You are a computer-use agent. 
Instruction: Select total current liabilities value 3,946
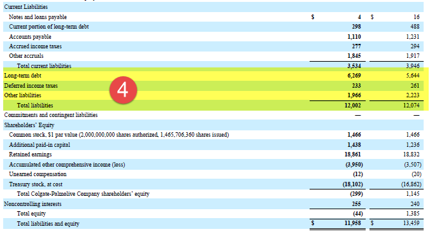[413, 66]
